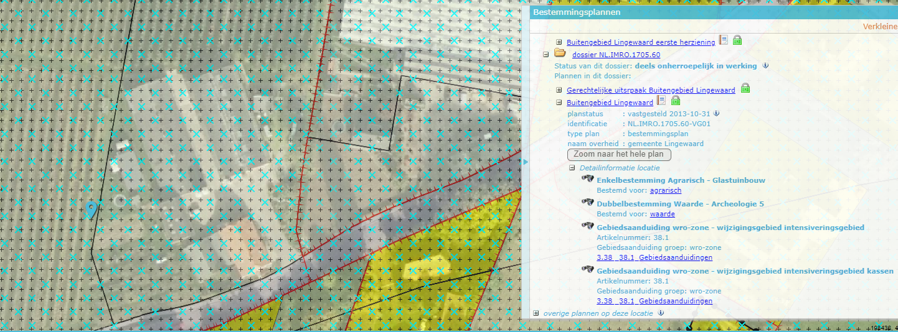Collapse Detailinformatie locatie section

pyautogui.click(x=572, y=168)
